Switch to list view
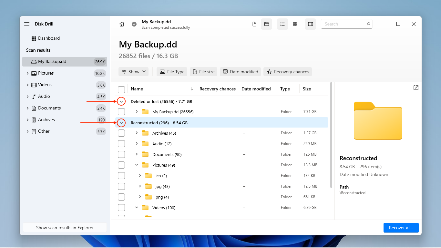Image resolution: width=441 pixels, height=248 pixels. [x=282, y=24]
